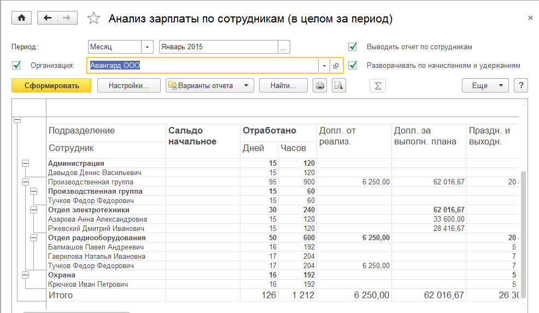
Task: Click the question mark help button
Action: click(522, 85)
